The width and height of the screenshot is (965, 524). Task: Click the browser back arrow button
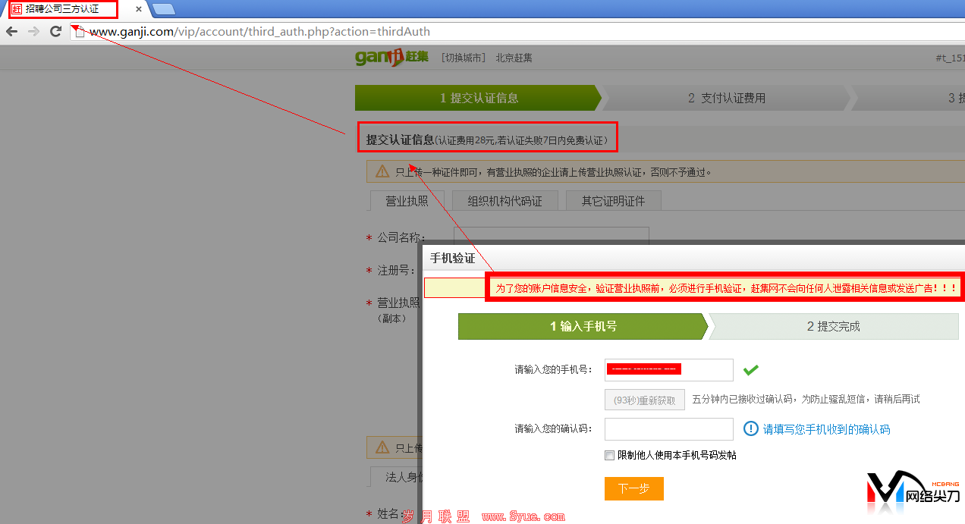point(11,32)
